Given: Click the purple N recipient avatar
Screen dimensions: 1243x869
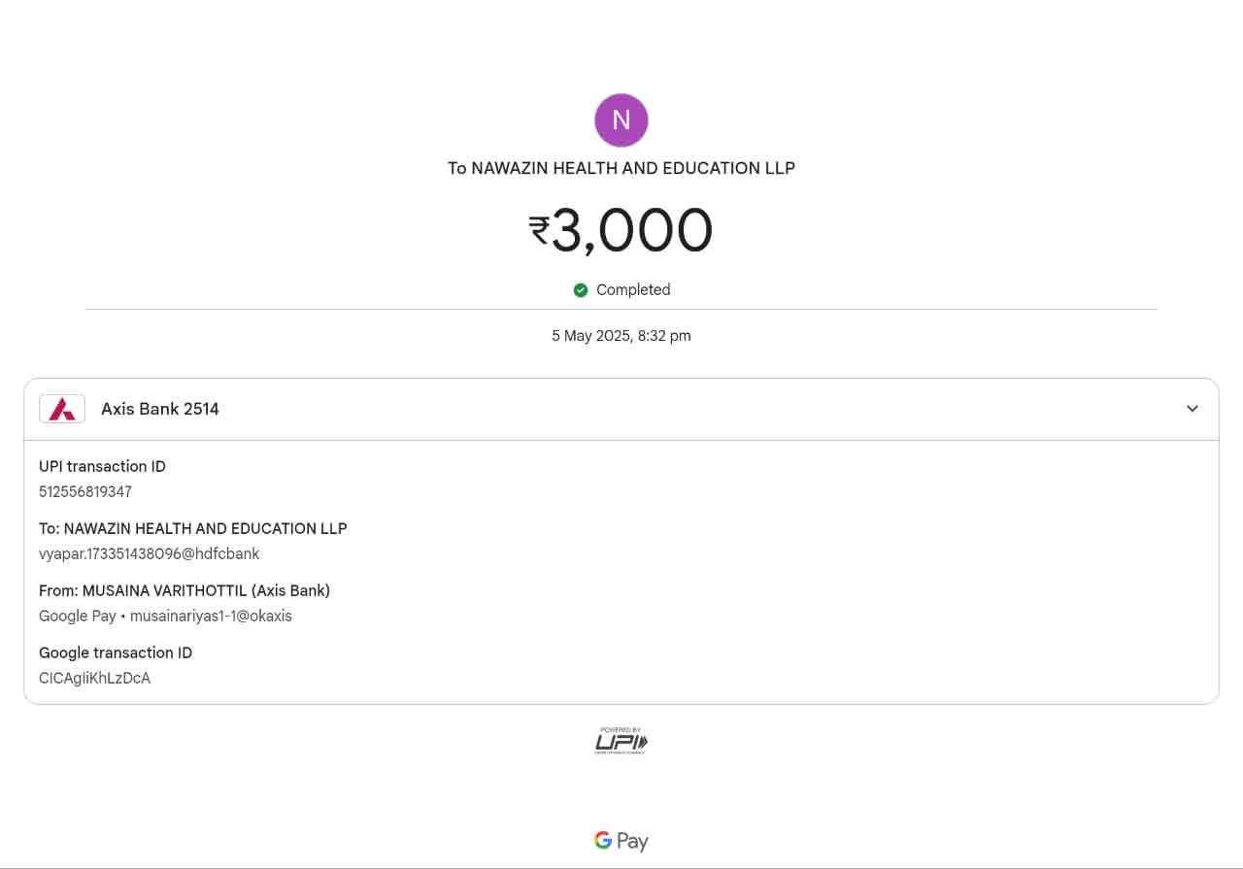Looking at the screenshot, I should [x=621, y=120].
